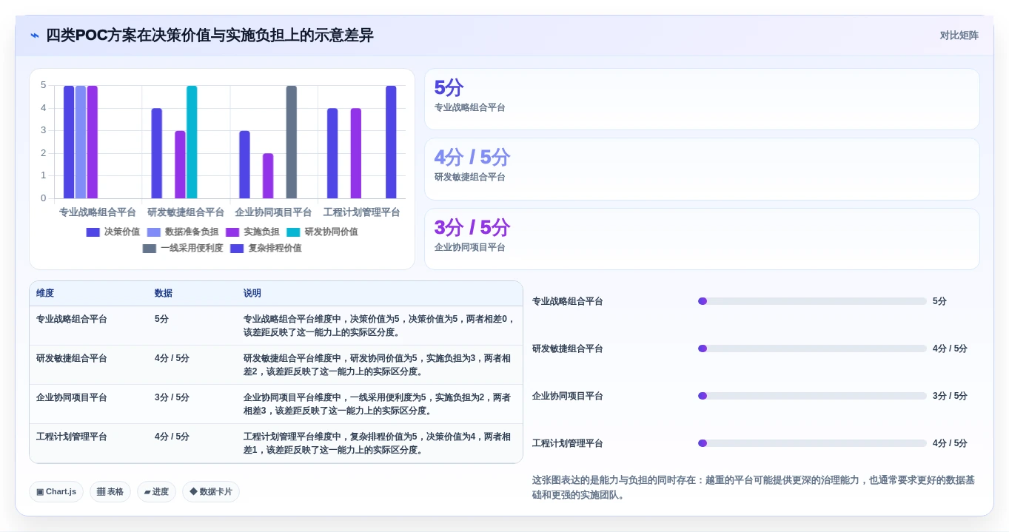The height and width of the screenshot is (532, 1009).
Task: Click the 进度 tag chip
Action: pyautogui.click(x=156, y=492)
